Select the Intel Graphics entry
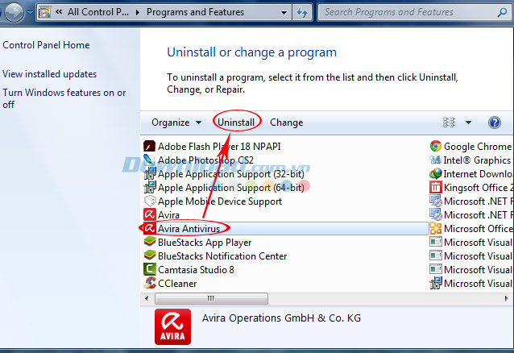The height and width of the screenshot is (353, 514). pos(479,160)
